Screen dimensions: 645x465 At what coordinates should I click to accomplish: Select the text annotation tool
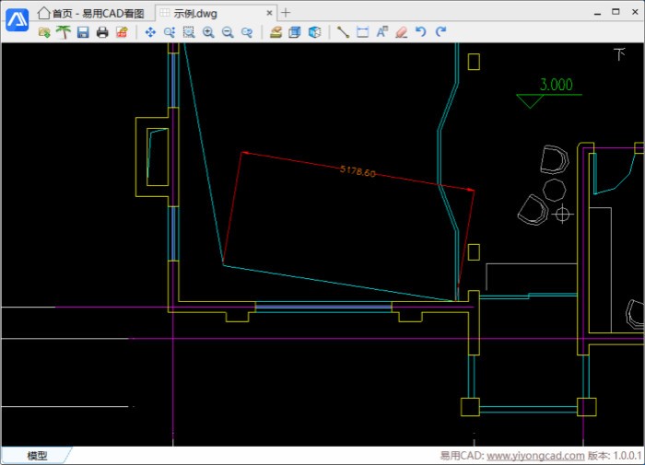pyautogui.click(x=381, y=32)
